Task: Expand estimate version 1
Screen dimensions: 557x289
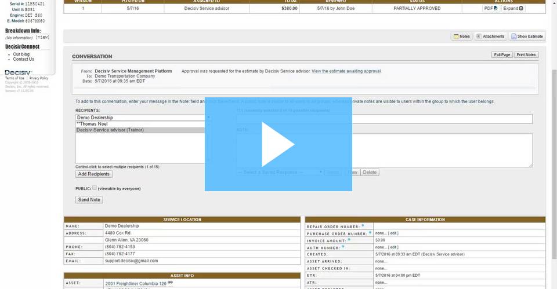Action: point(513,8)
